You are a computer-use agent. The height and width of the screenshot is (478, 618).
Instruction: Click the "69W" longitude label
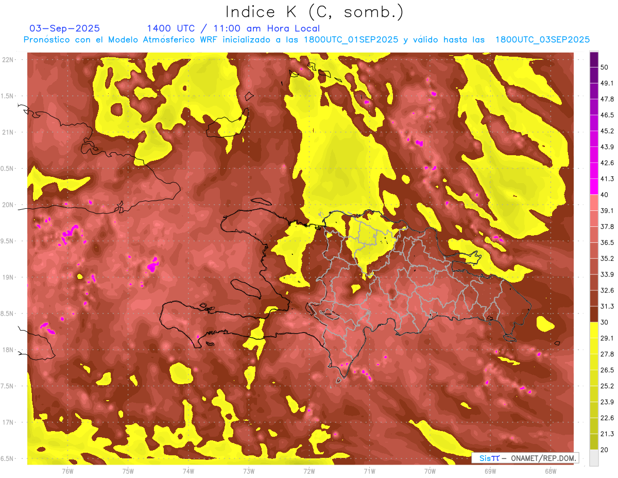[490, 471]
